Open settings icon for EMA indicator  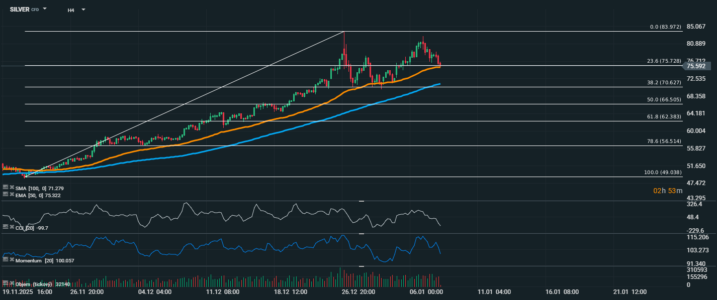(5, 194)
